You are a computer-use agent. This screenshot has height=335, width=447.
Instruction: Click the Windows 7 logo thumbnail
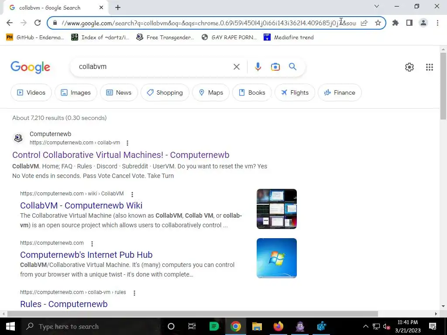[276, 258]
